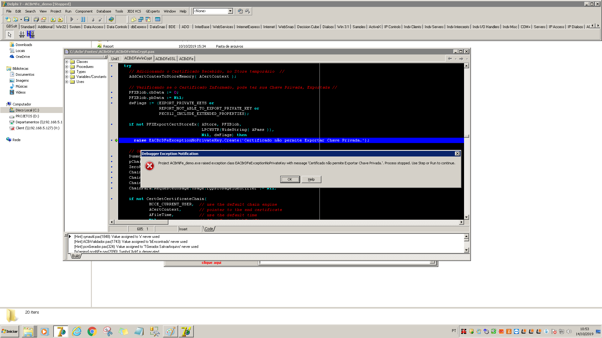Select Disco Local (C:) in Explorer sidebar
Viewport: 602px width, 338px height.
27,110
